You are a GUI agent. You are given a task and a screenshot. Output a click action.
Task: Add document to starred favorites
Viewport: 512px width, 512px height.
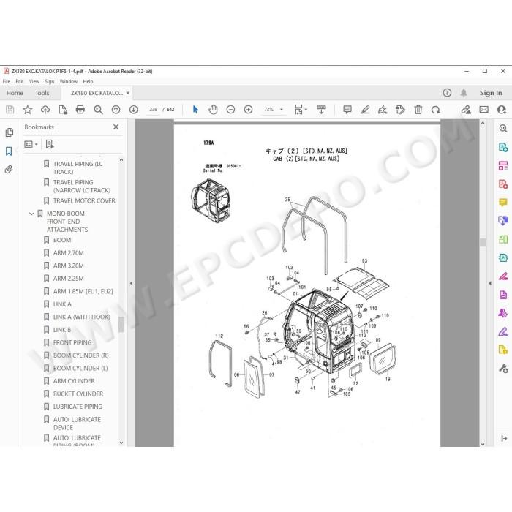pyautogui.click(x=28, y=110)
